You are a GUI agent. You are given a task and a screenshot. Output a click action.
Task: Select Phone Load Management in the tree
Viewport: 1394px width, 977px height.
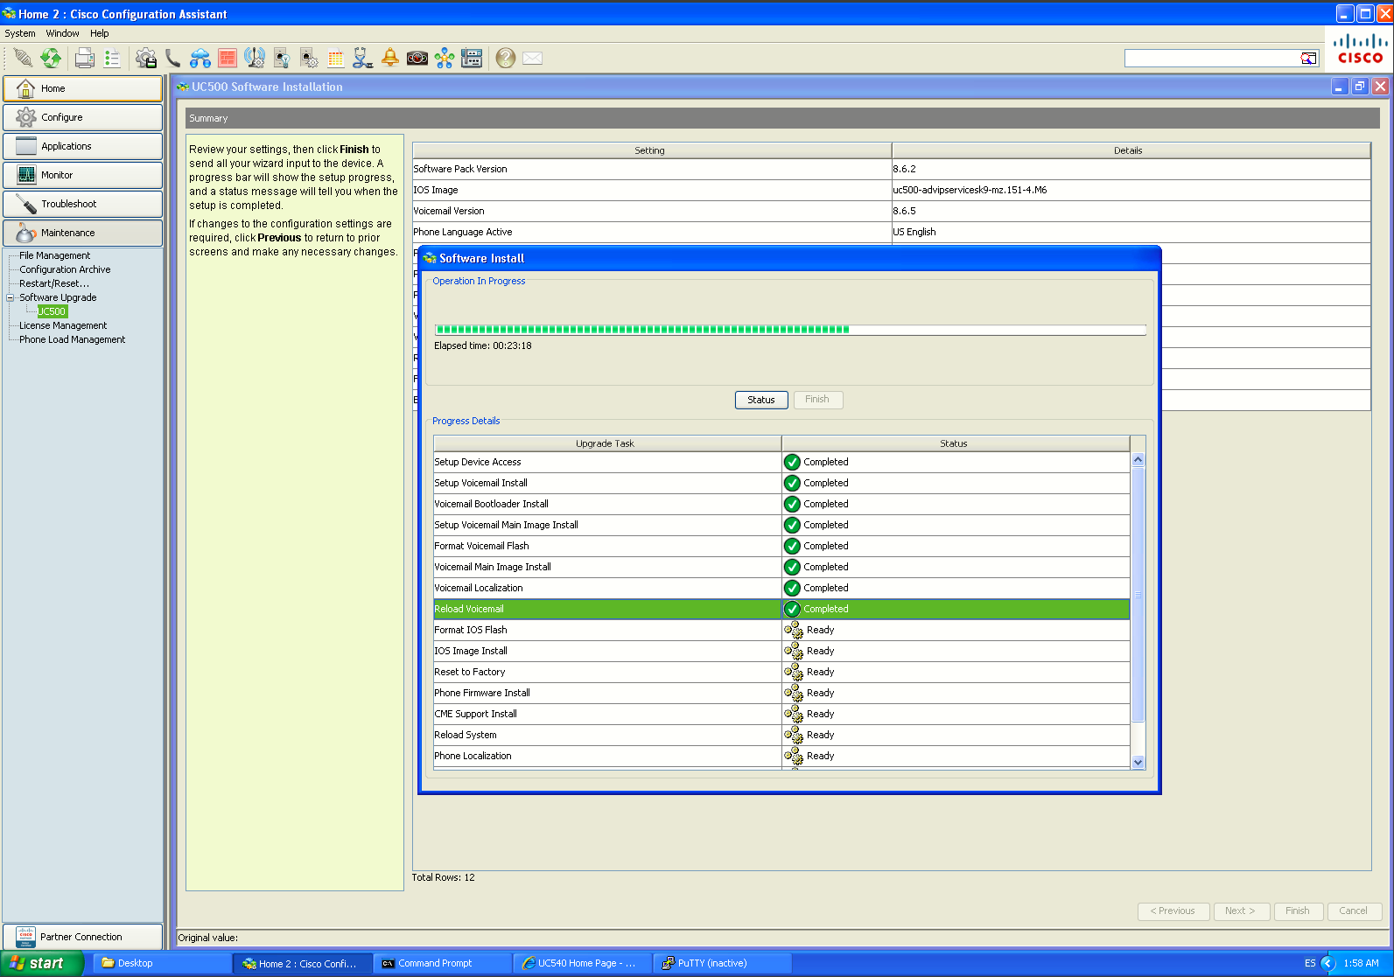coord(73,339)
